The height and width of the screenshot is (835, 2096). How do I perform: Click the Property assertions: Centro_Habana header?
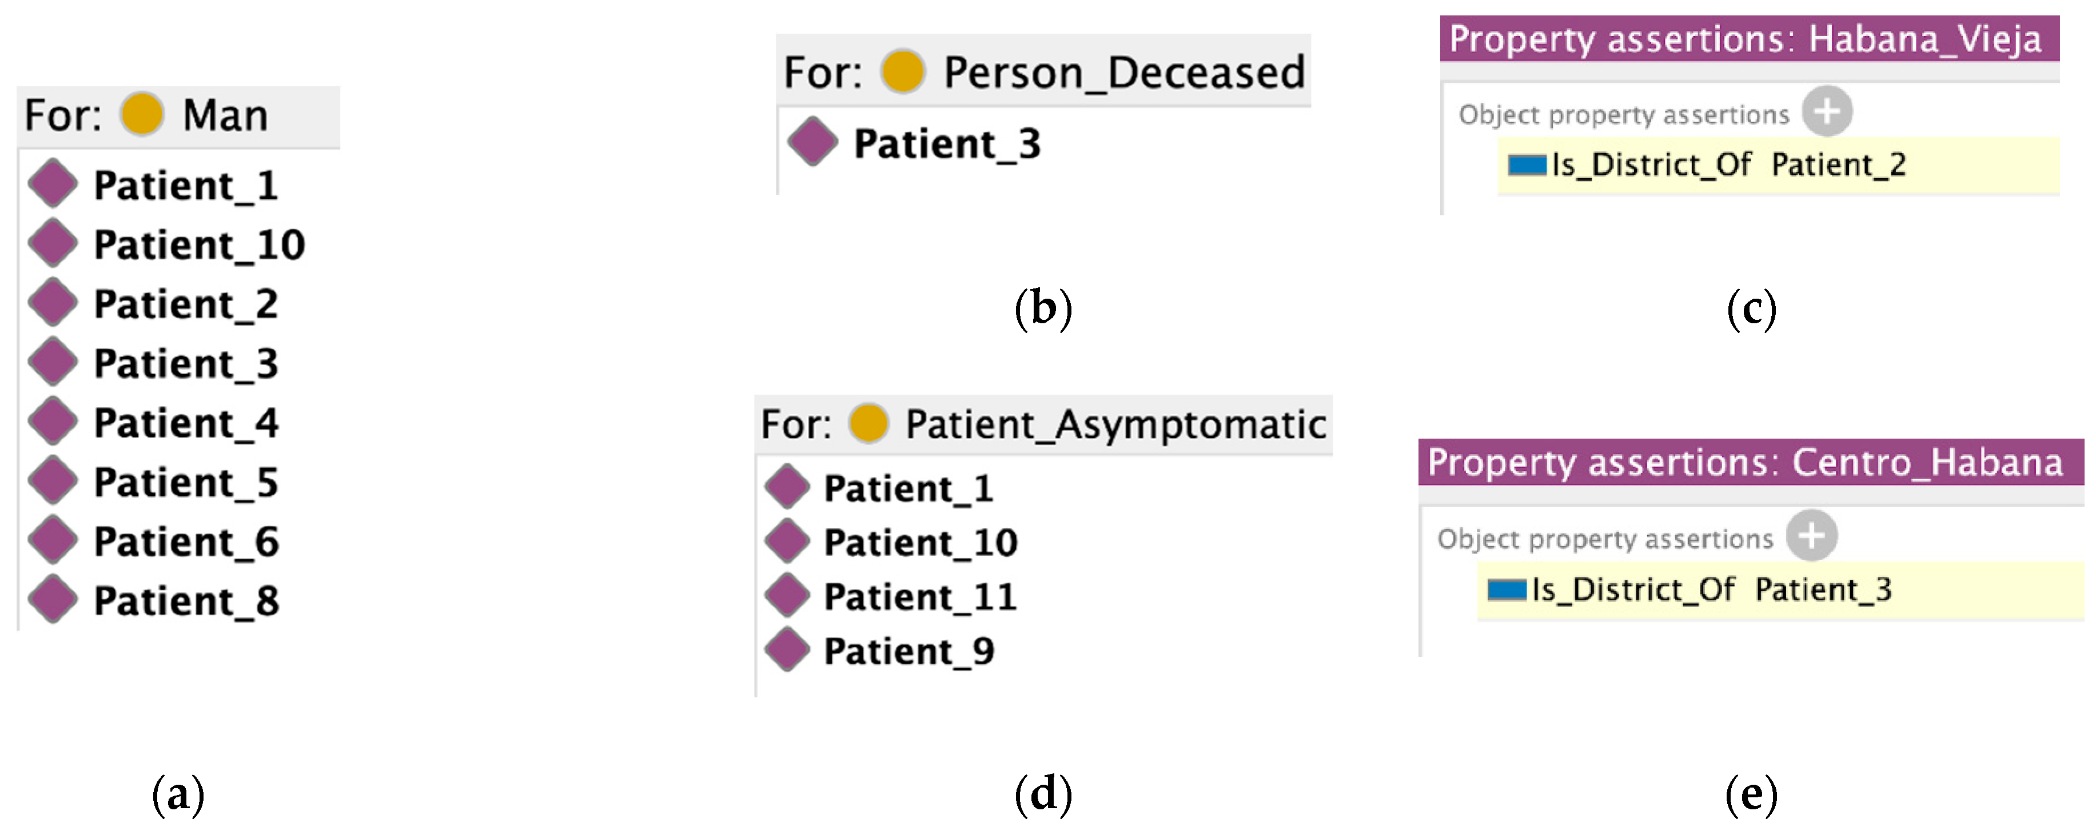(1746, 463)
